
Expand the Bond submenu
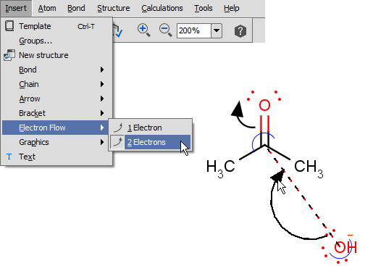[57, 70]
